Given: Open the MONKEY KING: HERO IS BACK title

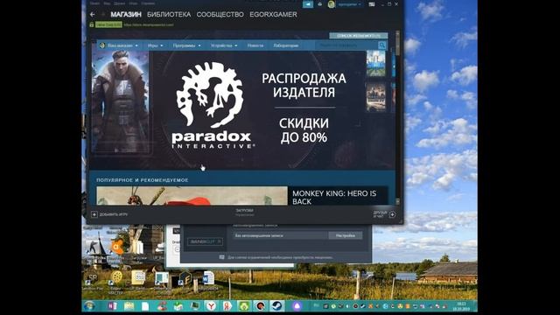Looking at the screenshot, I should [x=334, y=197].
